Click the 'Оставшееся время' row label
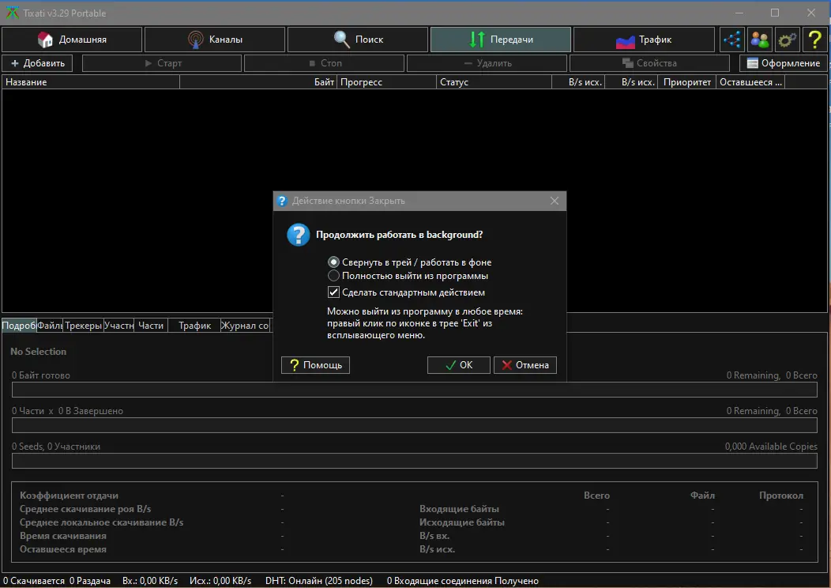831x588 pixels. pos(63,549)
